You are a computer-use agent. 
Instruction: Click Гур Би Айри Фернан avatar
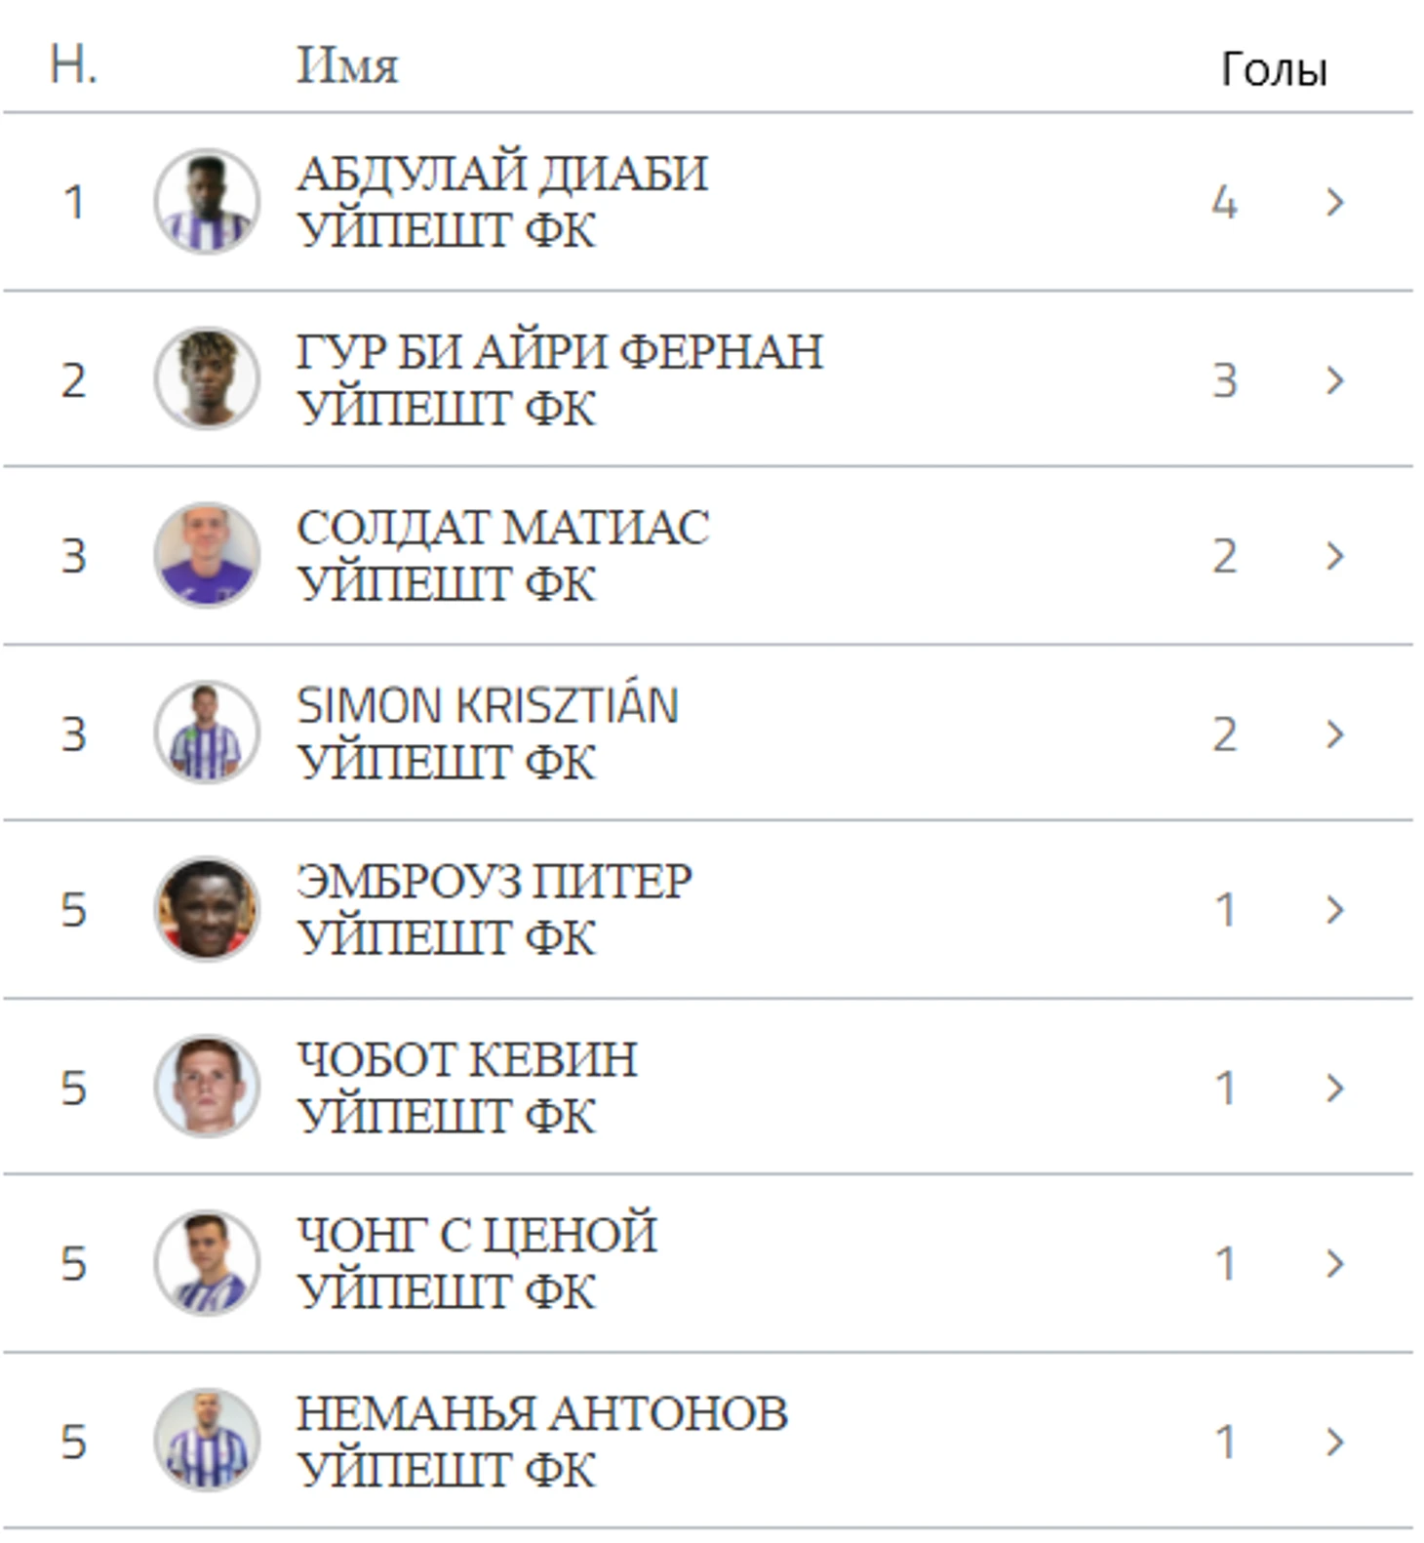coord(207,378)
